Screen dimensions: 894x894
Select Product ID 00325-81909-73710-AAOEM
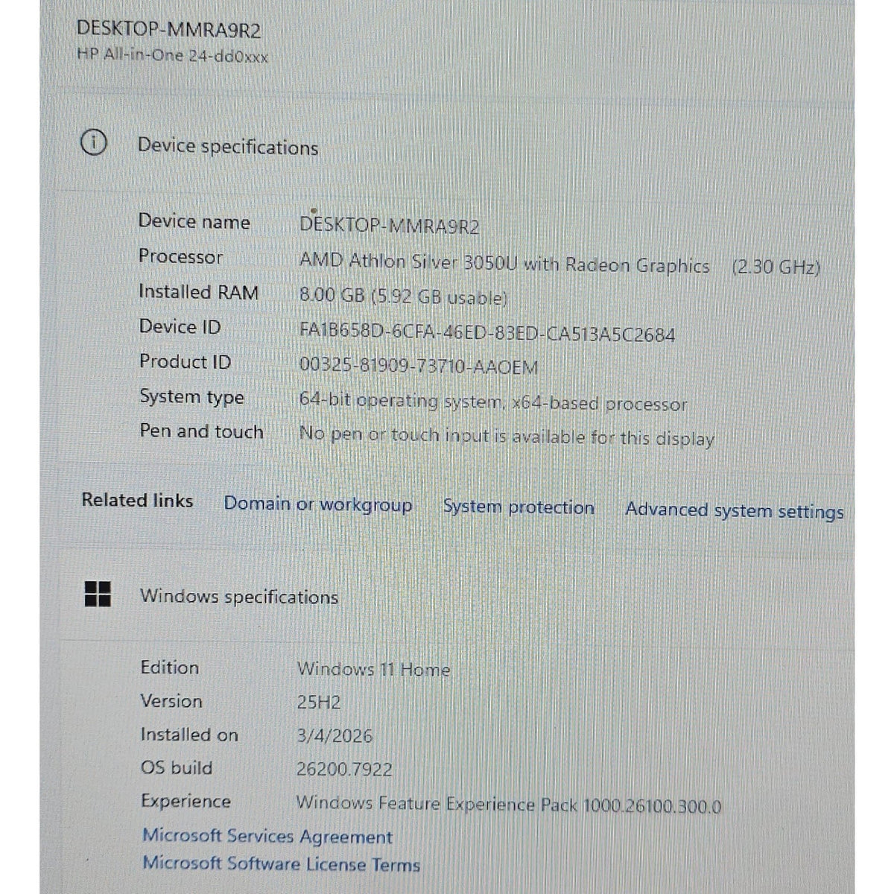419,366
